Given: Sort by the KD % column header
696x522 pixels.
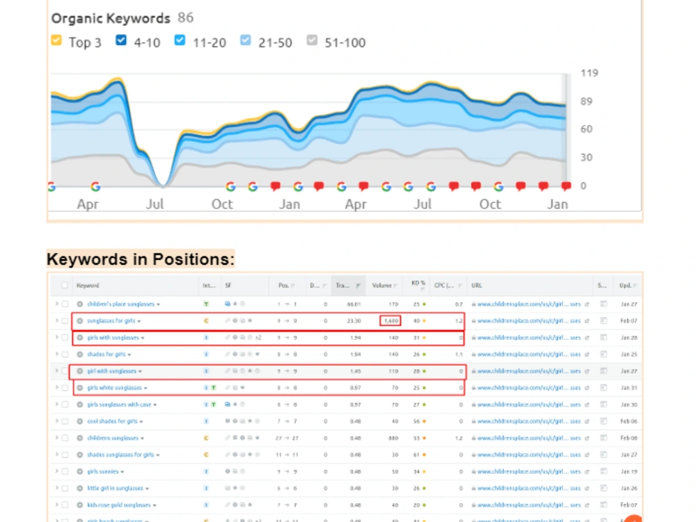Looking at the screenshot, I should coord(418,283).
